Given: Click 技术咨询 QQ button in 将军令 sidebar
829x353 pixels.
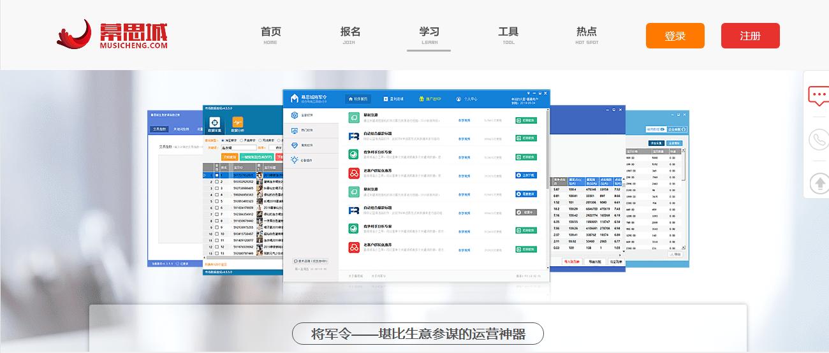Looking at the screenshot, I should [x=311, y=261].
